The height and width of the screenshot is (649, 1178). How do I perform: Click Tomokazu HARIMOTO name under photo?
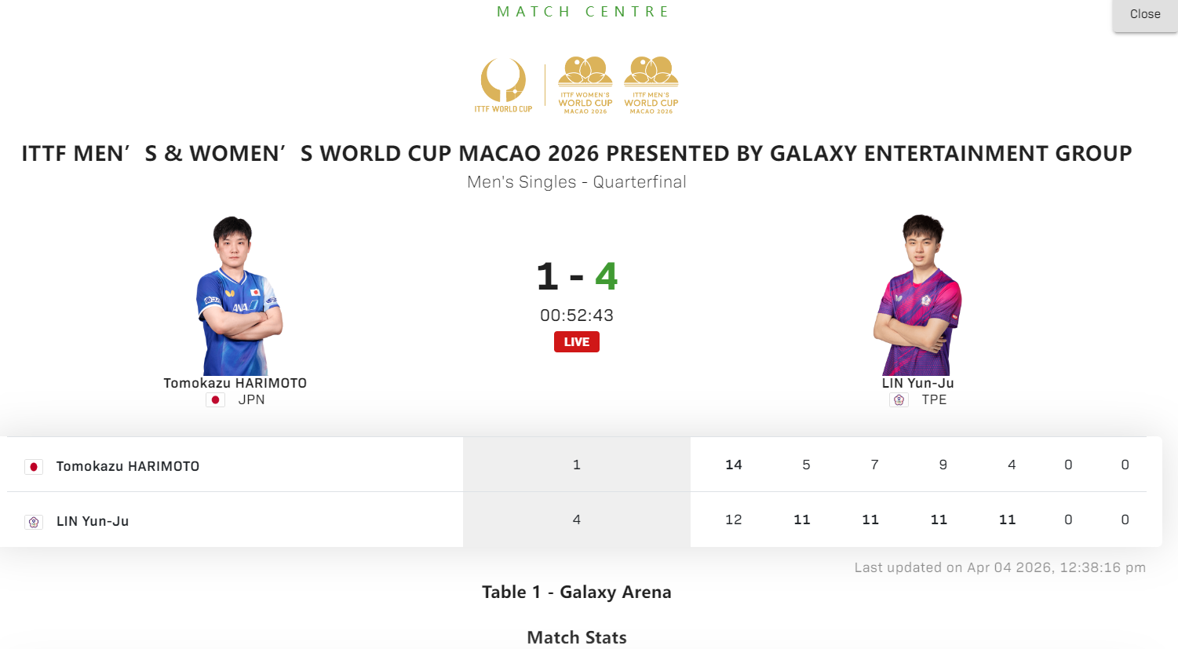(235, 383)
